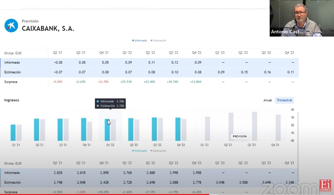This screenshot has width=334, height=195.
Task: Click the Q3 '22 column header in the earnings table
Action: (x=174, y=53)
